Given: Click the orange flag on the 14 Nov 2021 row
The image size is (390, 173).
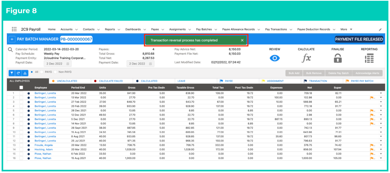Looking at the screenshot, I should click(372, 123).
